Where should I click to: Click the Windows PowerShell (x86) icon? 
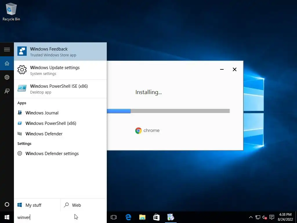click(x=20, y=123)
